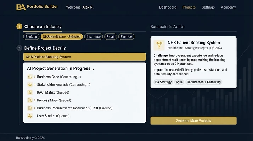Click the Business Requirements Document icon
This screenshot has width=253, height=141.
[x=30, y=108]
